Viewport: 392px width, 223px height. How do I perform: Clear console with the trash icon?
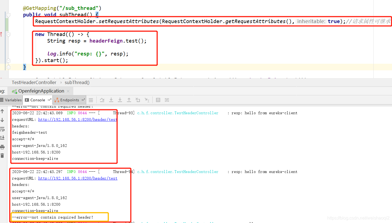coord(2,155)
